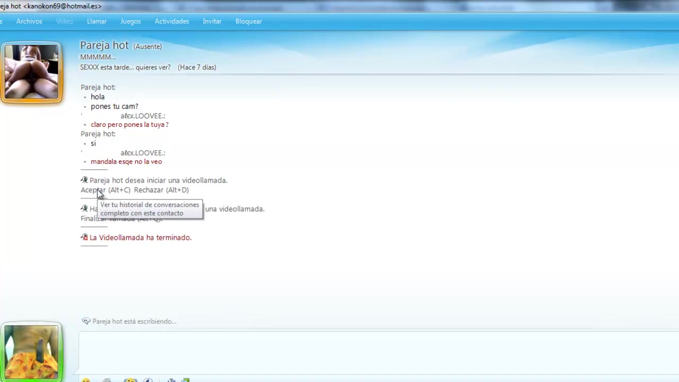The height and width of the screenshot is (382, 679).
Task: Open the Llamar menu
Action: coord(97,21)
